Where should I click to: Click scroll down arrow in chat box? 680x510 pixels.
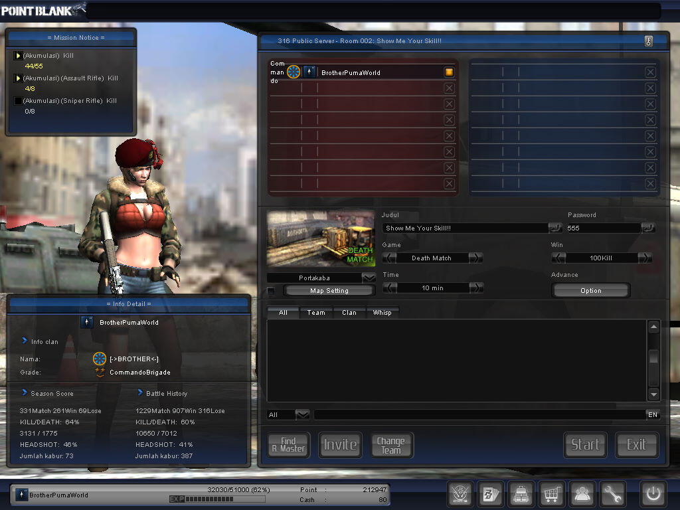pyautogui.click(x=653, y=394)
